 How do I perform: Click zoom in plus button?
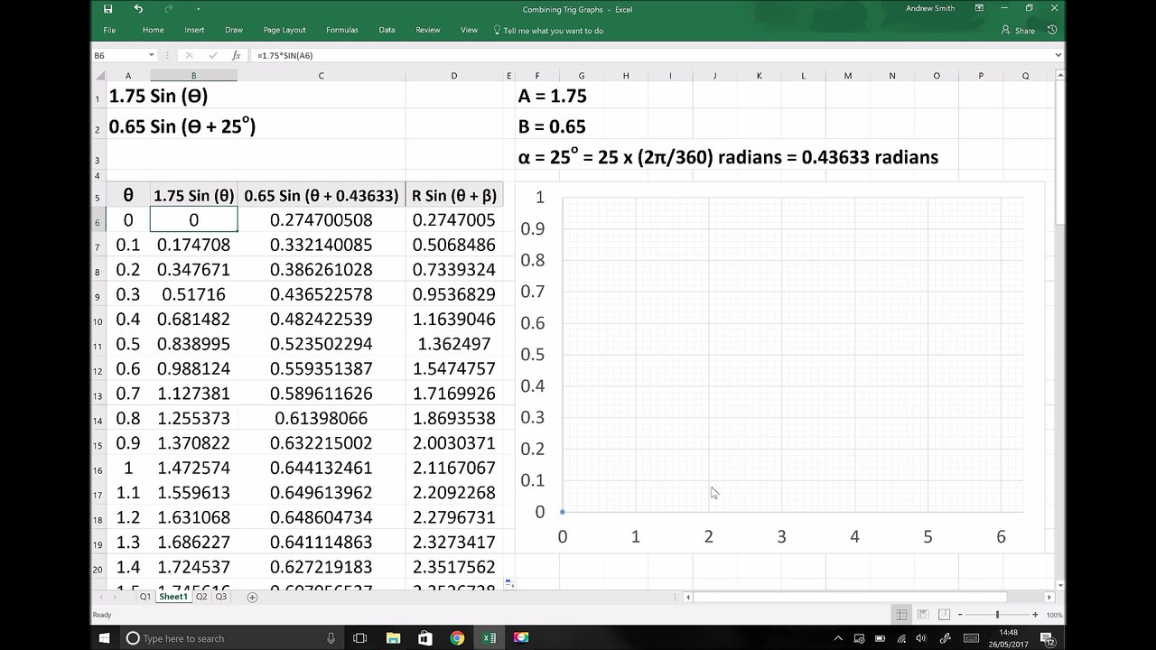[x=1035, y=615]
